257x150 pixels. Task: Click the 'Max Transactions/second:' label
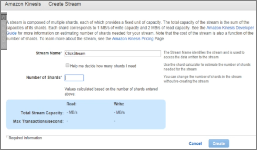[38, 121]
